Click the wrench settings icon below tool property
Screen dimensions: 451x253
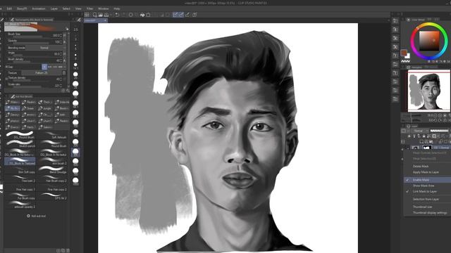coord(68,91)
